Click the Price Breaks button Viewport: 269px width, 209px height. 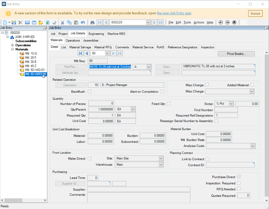(x=236, y=54)
